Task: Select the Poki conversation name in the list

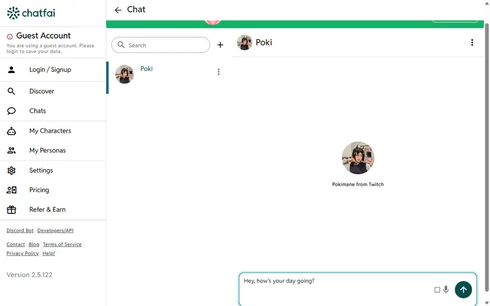Action: 146,69
